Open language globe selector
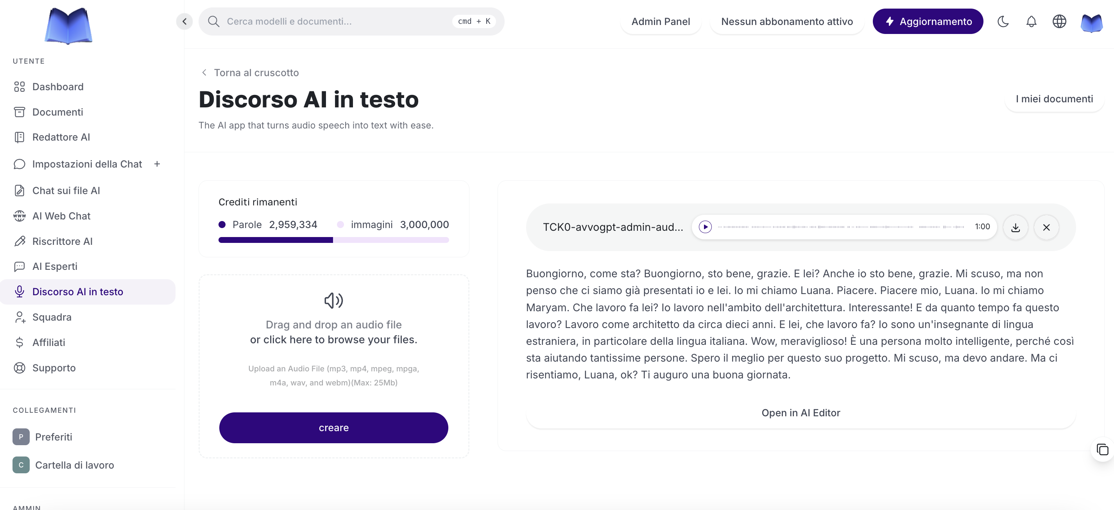 click(1059, 21)
